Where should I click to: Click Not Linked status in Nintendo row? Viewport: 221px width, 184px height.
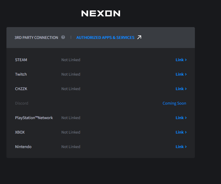[x=71, y=147]
